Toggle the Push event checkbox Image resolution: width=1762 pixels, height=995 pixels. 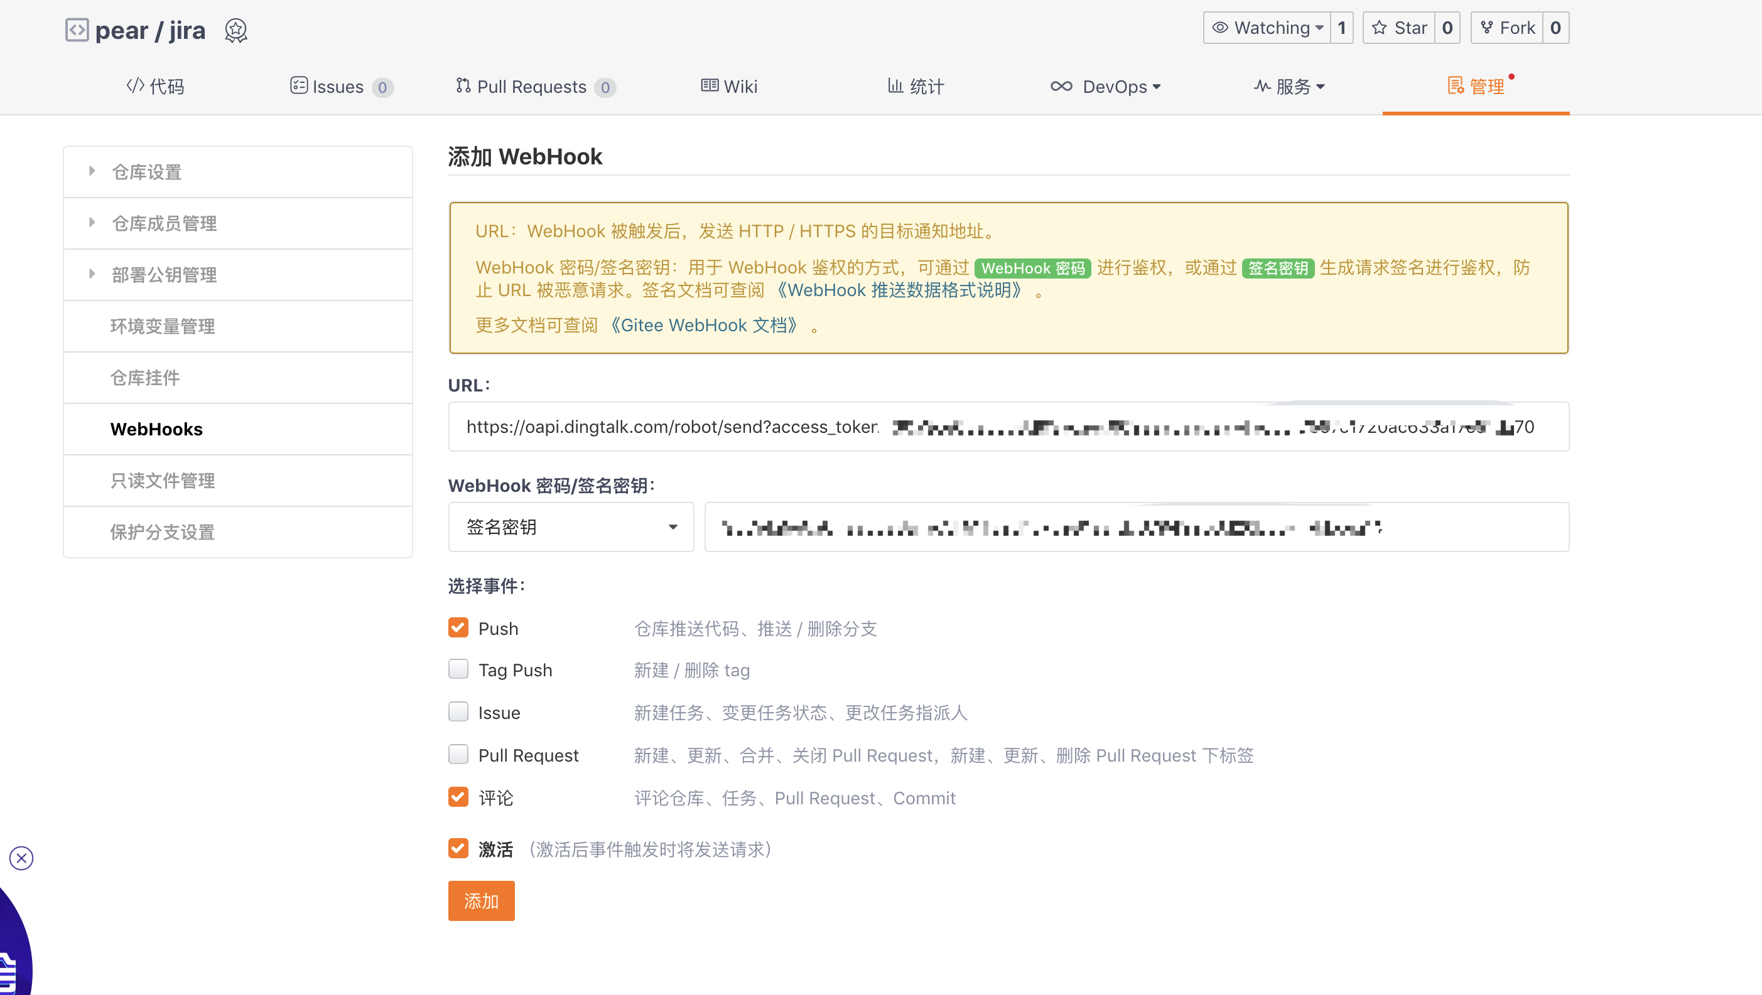click(458, 628)
